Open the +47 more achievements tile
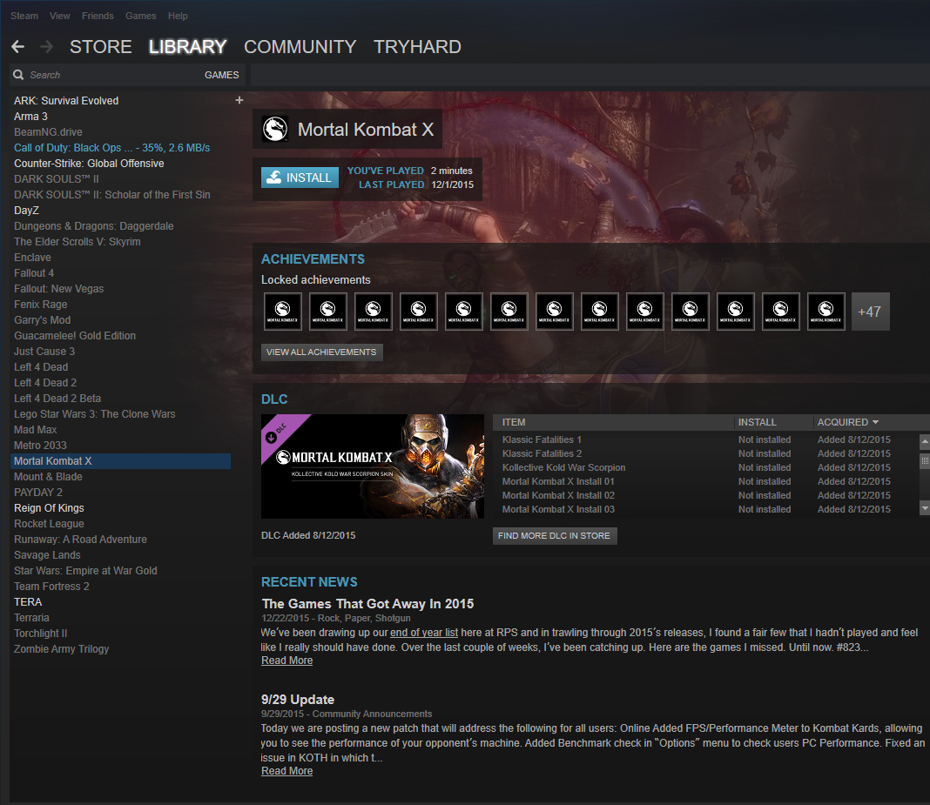 pos(870,312)
